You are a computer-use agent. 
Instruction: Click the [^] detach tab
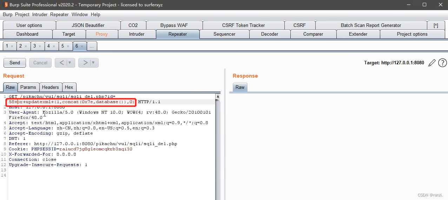[x=436, y=25]
